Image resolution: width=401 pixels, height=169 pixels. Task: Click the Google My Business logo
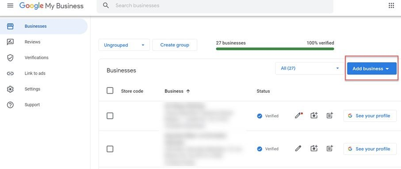51,6
